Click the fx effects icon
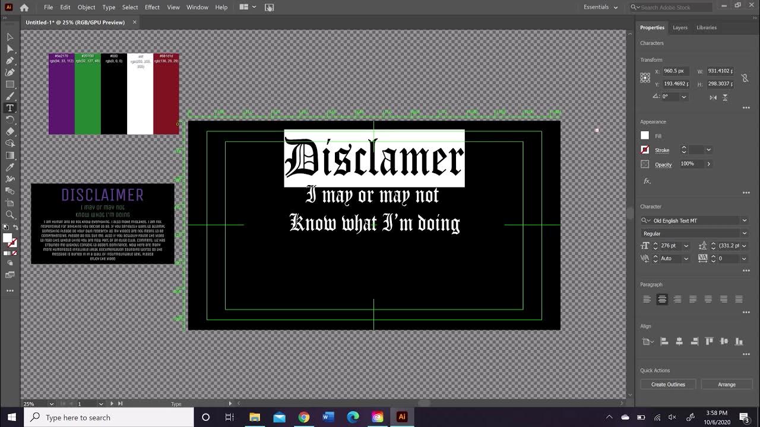The height and width of the screenshot is (427, 760). pyautogui.click(x=647, y=181)
